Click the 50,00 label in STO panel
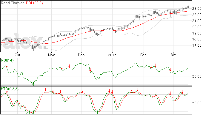The image size is (206, 115). pyautogui.click(x=197, y=103)
